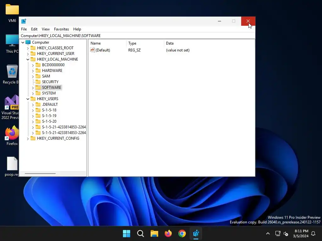The height and width of the screenshot is (241, 322).
Task: Select SOFTWARE folder icon
Action: tap(38, 87)
